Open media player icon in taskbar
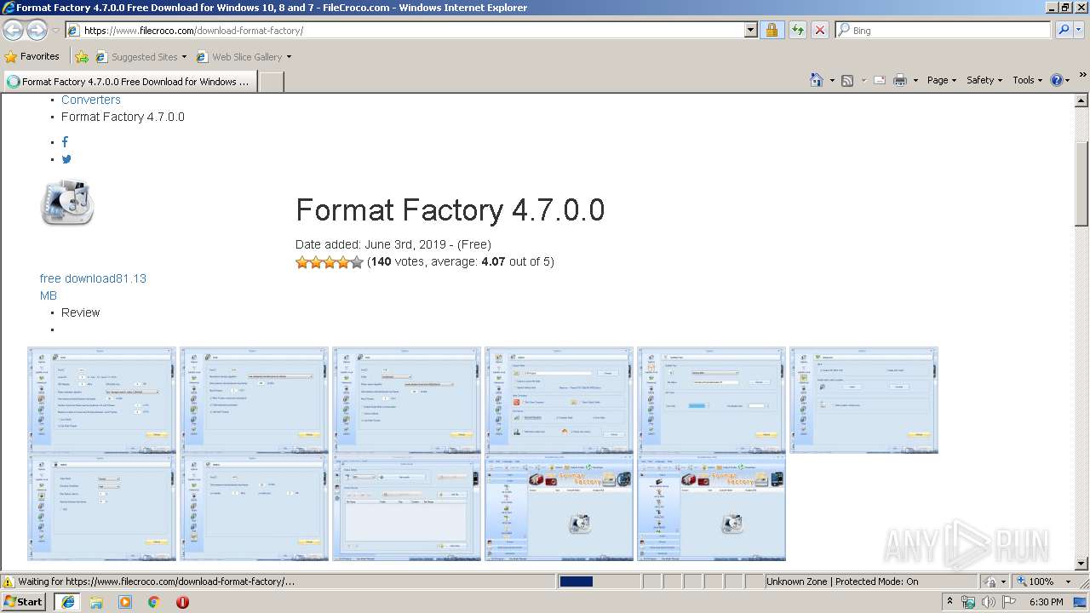This screenshot has height=613, width=1090. point(125,602)
